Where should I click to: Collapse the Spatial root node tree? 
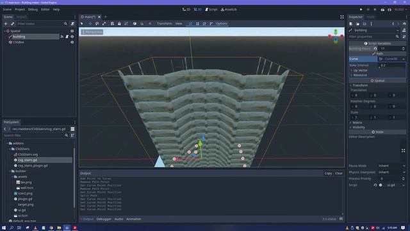point(4,31)
